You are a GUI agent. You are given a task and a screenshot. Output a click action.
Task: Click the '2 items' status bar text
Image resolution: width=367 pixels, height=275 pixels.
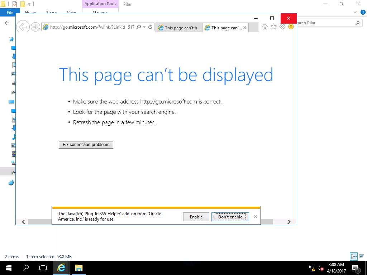point(12,257)
